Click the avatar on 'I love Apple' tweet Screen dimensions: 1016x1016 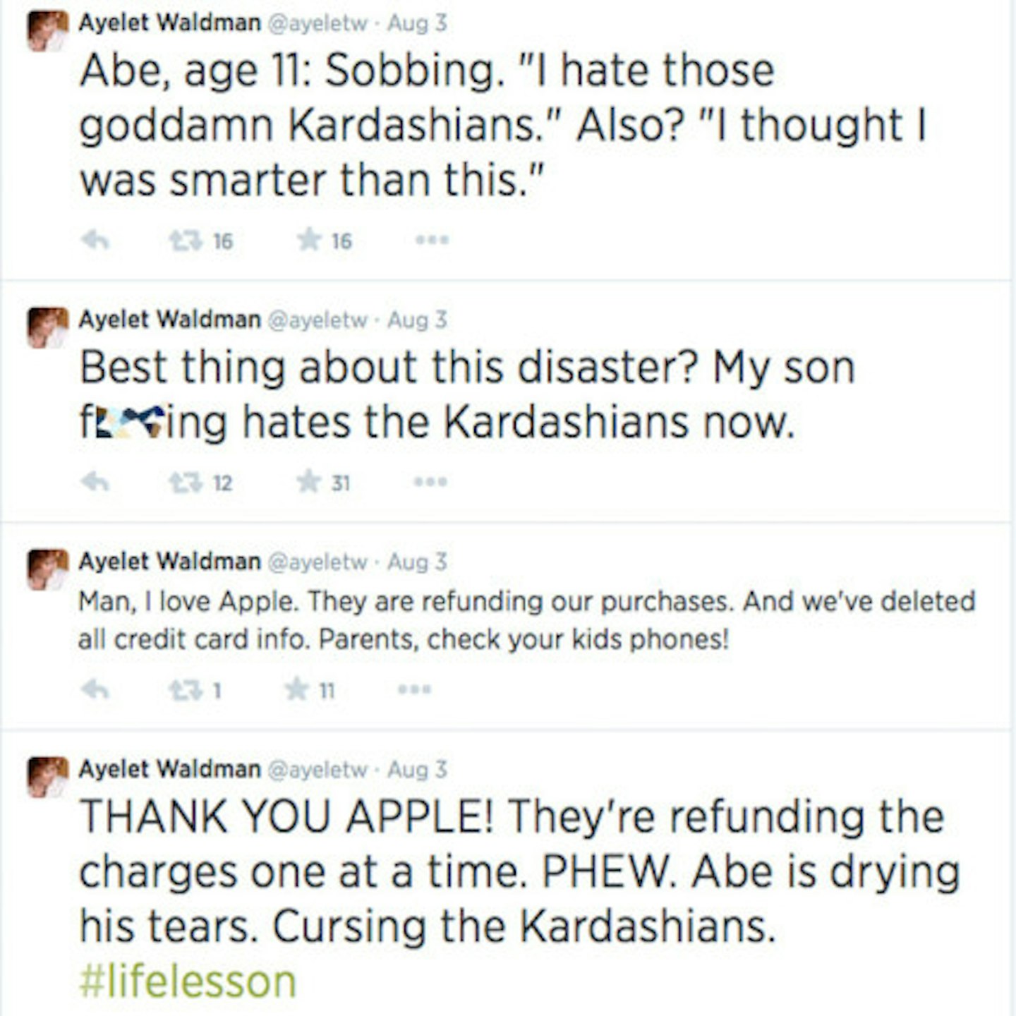48,569
